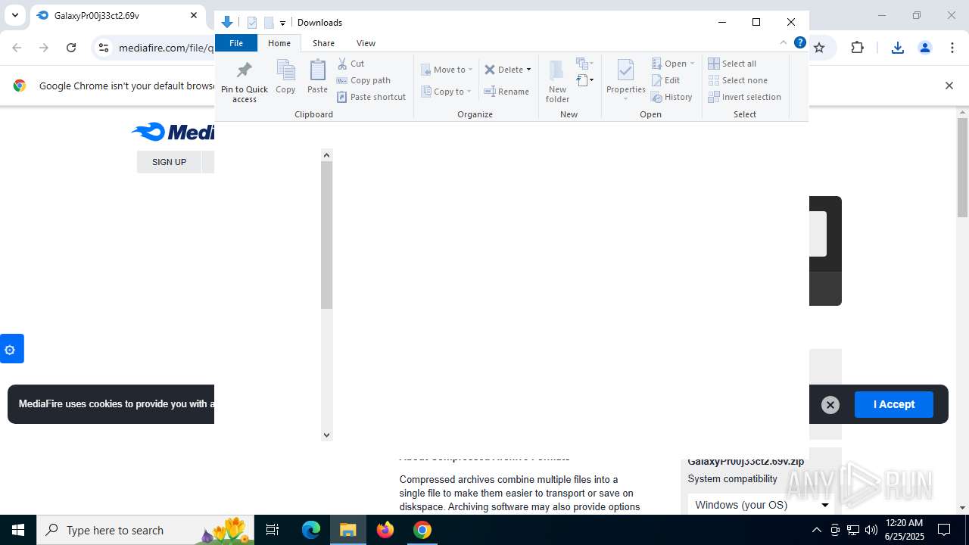Open Microsoft Edge from taskbar
This screenshot has height=545, width=969.
(x=311, y=530)
